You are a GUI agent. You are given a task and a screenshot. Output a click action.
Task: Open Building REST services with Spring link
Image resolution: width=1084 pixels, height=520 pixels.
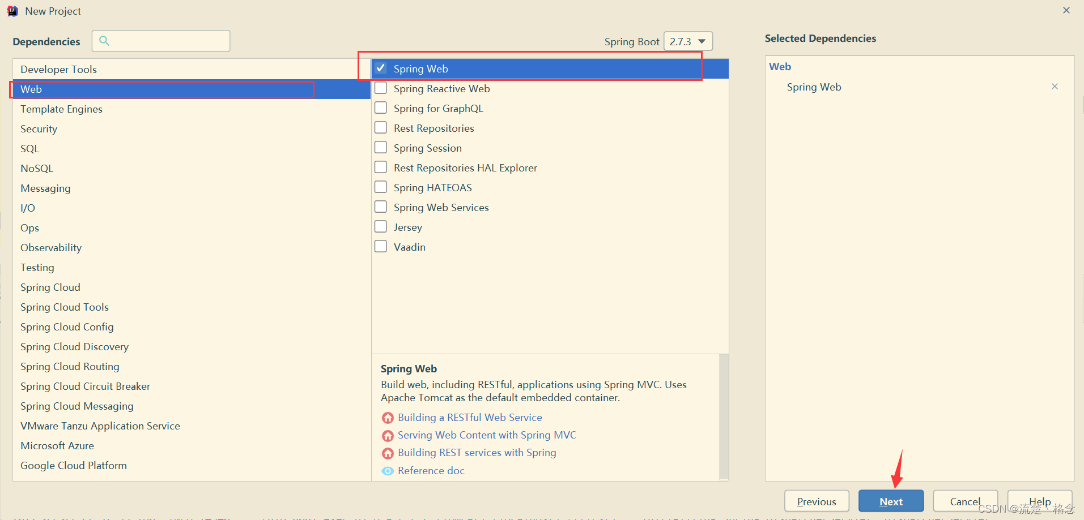[477, 453]
